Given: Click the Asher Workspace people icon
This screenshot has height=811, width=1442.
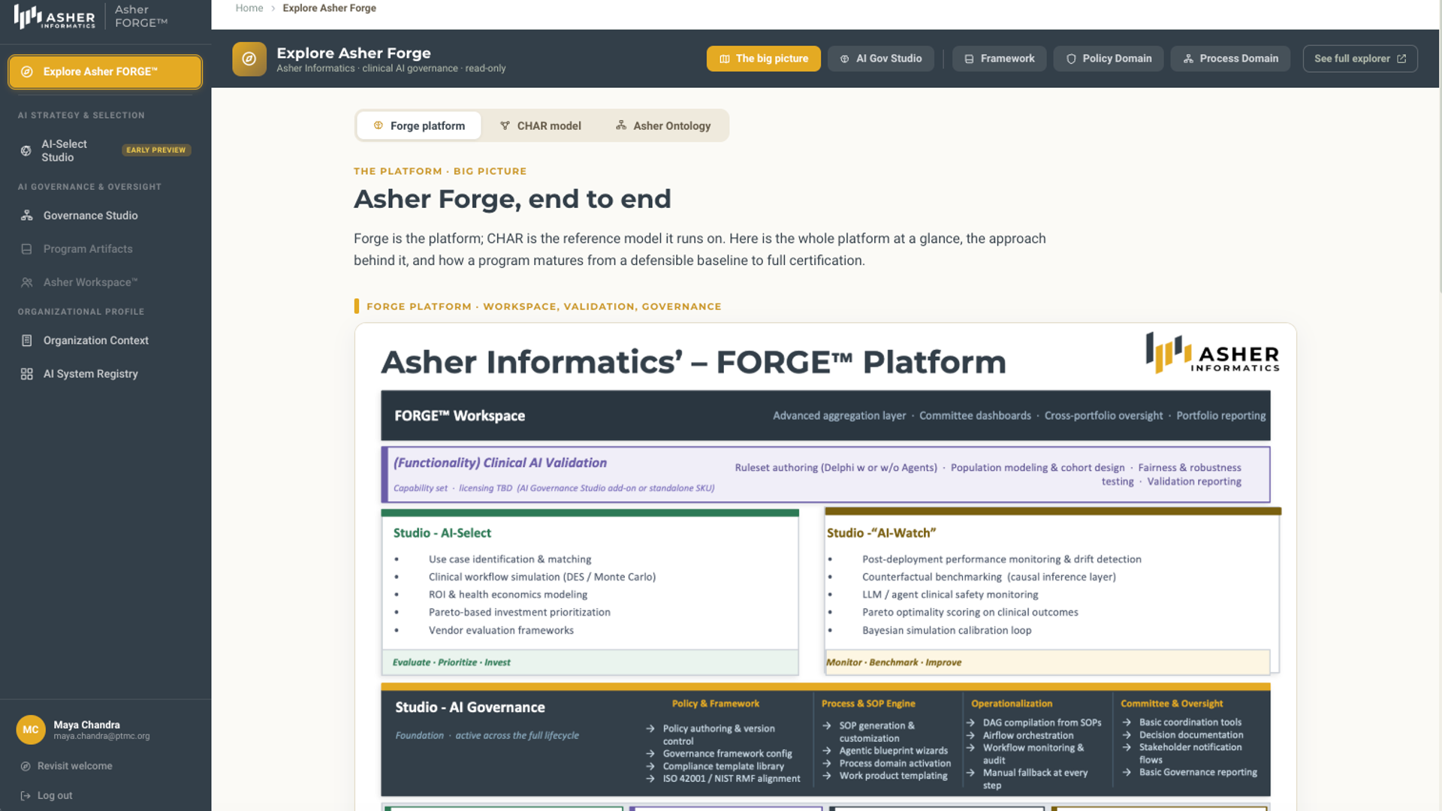Looking at the screenshot, I should pyautogui.click(x=27, y=282).
